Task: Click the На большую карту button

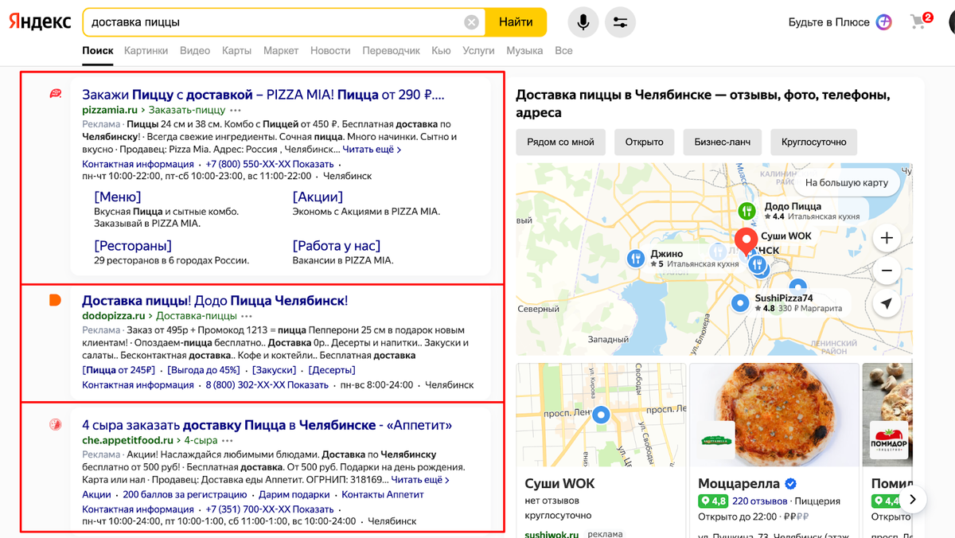Action: (847, 182)
